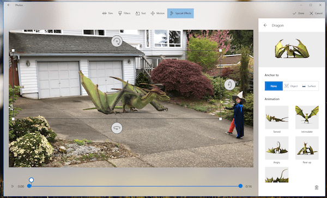Click the timeline end handle at 0:16

click(240, 186)
